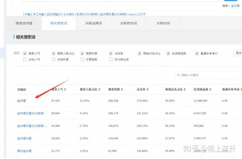Enable the 交易指数 indicator checkbox
Viewport: 242px width, 159px height.
click(82, 59)
